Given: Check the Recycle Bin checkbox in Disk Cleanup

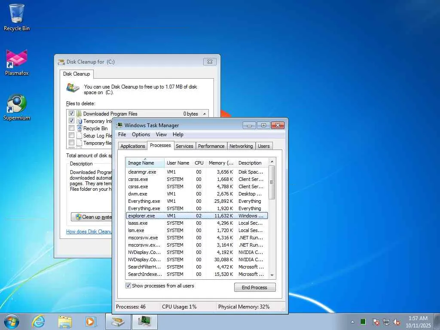Looking at the screenshot, I should click(72, 128).
